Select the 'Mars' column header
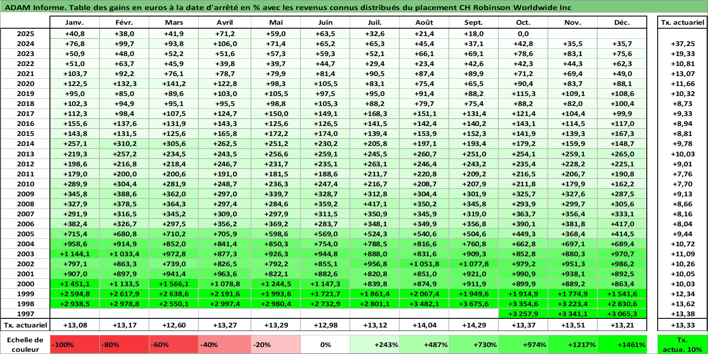 pyautogui.click(x=174, y=23)
